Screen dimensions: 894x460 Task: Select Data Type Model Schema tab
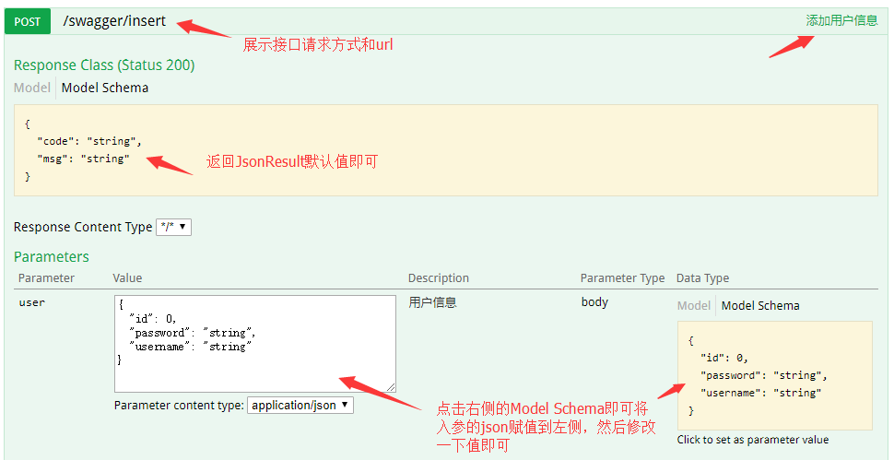tap(760, 305)
